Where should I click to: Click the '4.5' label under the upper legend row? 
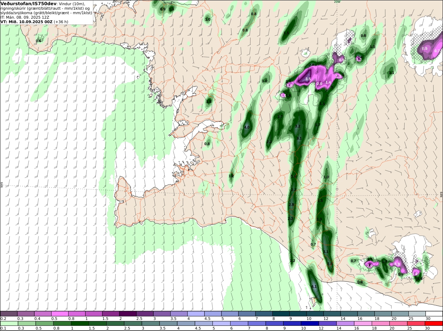tap(208, 319)
